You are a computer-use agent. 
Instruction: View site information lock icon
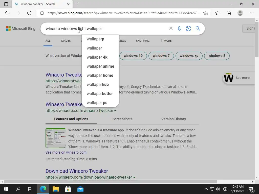(42, 13)
